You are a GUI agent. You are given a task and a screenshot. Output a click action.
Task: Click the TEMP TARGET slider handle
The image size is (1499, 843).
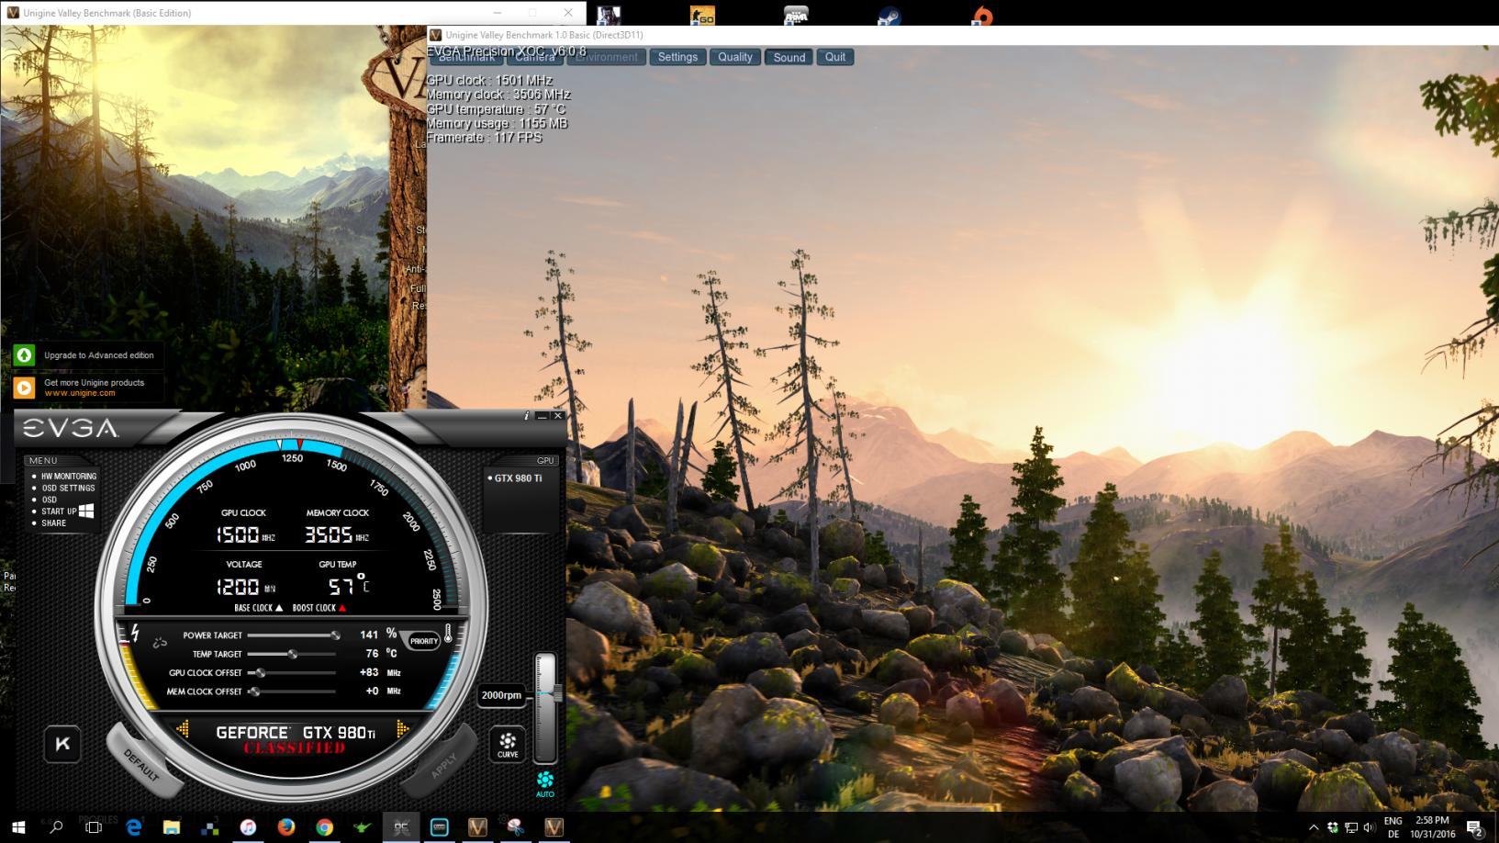coord(293,654)
